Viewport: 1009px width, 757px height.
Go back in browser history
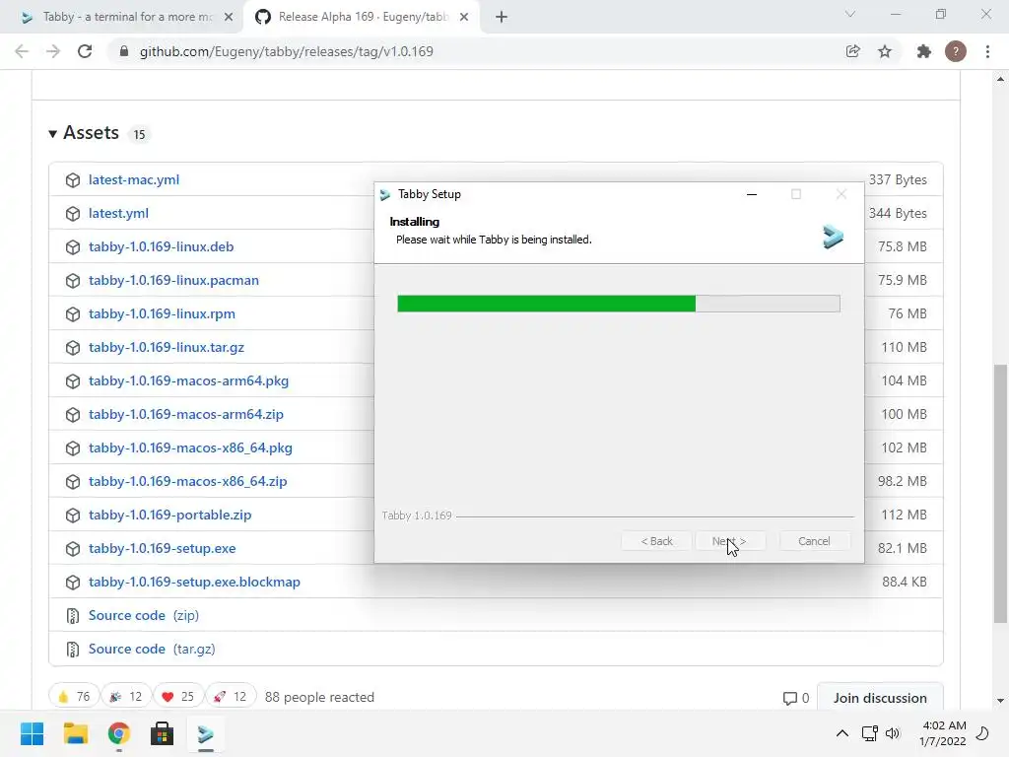click(22, 51)
